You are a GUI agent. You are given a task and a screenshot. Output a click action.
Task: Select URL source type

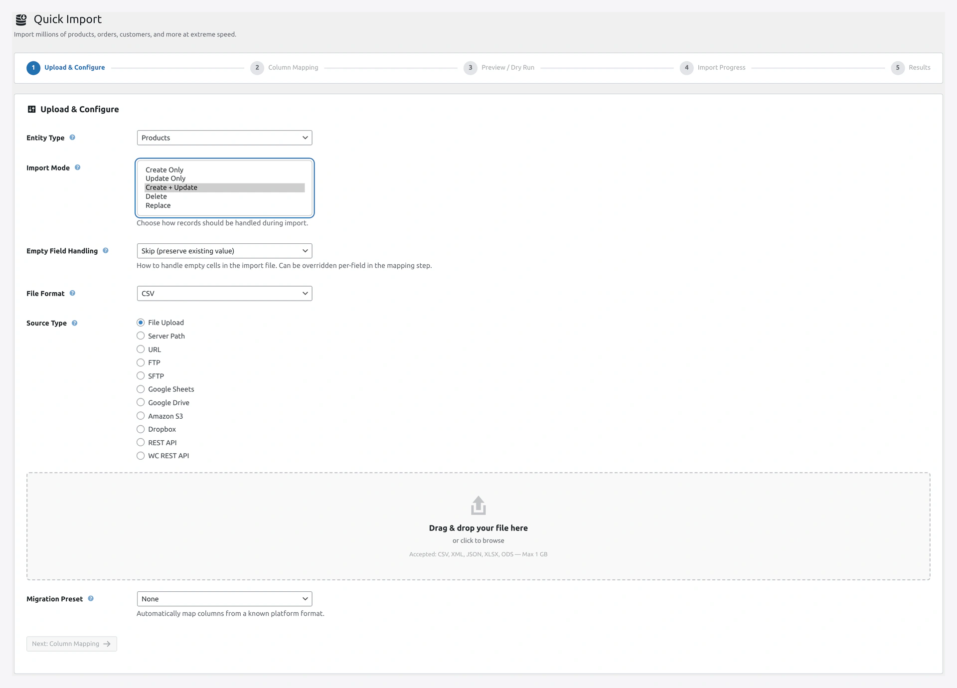pos(141,349)
